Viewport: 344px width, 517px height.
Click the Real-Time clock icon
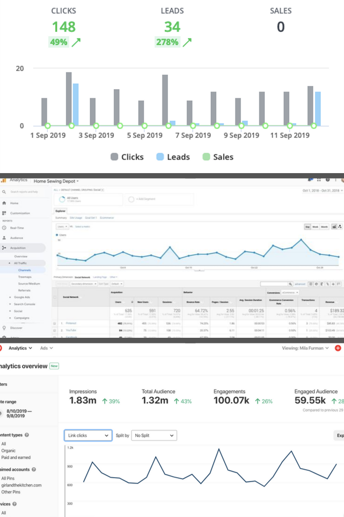pyautogui.click(x=4, y=228)
